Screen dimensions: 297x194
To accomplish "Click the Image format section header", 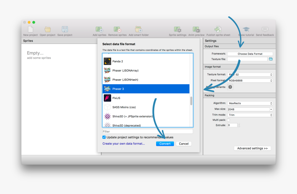I will click(239, 67).
